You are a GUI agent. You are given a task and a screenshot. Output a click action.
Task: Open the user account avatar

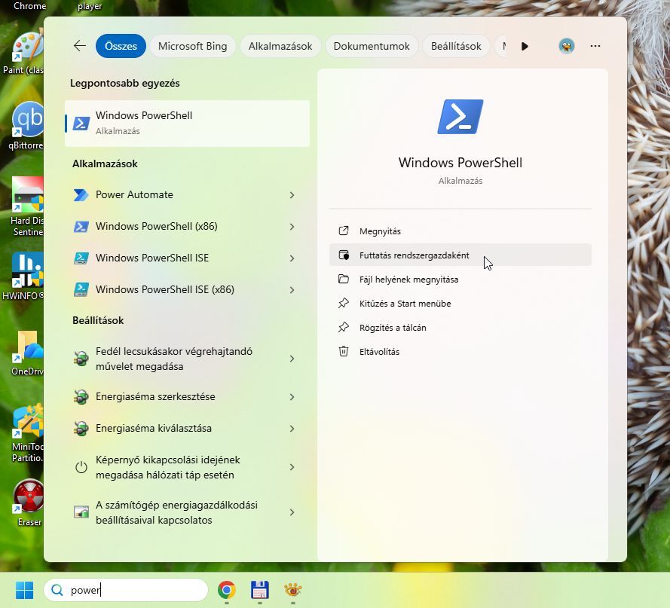coord(567,46)
